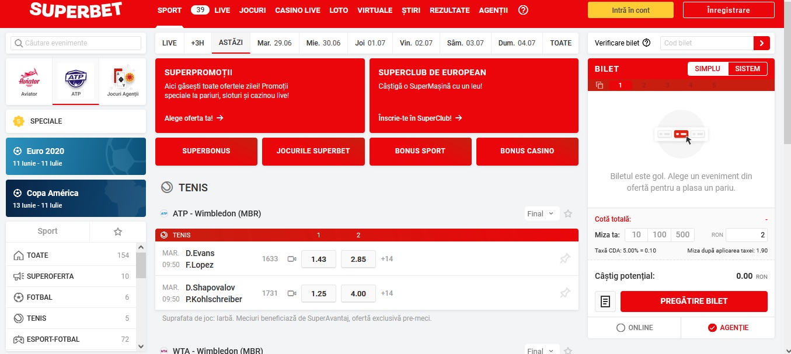Click the Superbet logo
This screenshot has width=791, height=354.
pos(76,10)
